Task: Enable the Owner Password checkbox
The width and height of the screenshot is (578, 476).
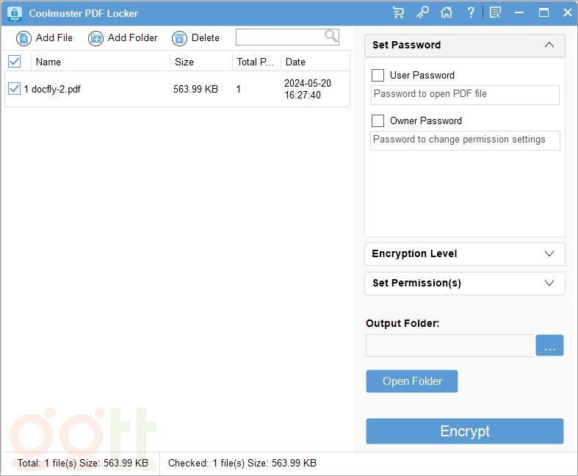Action: pos(378,120)
